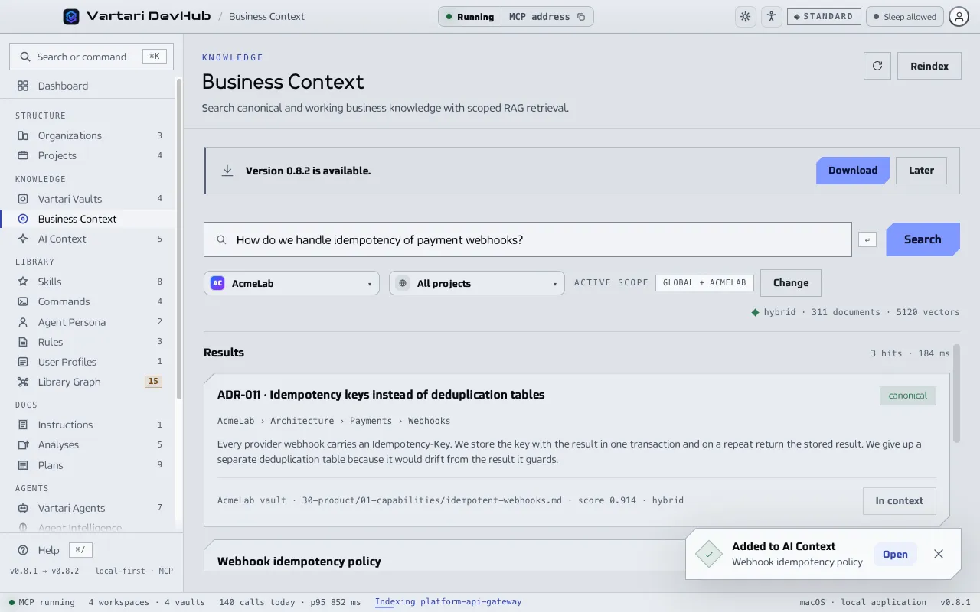The image size is (980, 612).
Task: Switch theme with the sun icon
Action: pos(745,16)
